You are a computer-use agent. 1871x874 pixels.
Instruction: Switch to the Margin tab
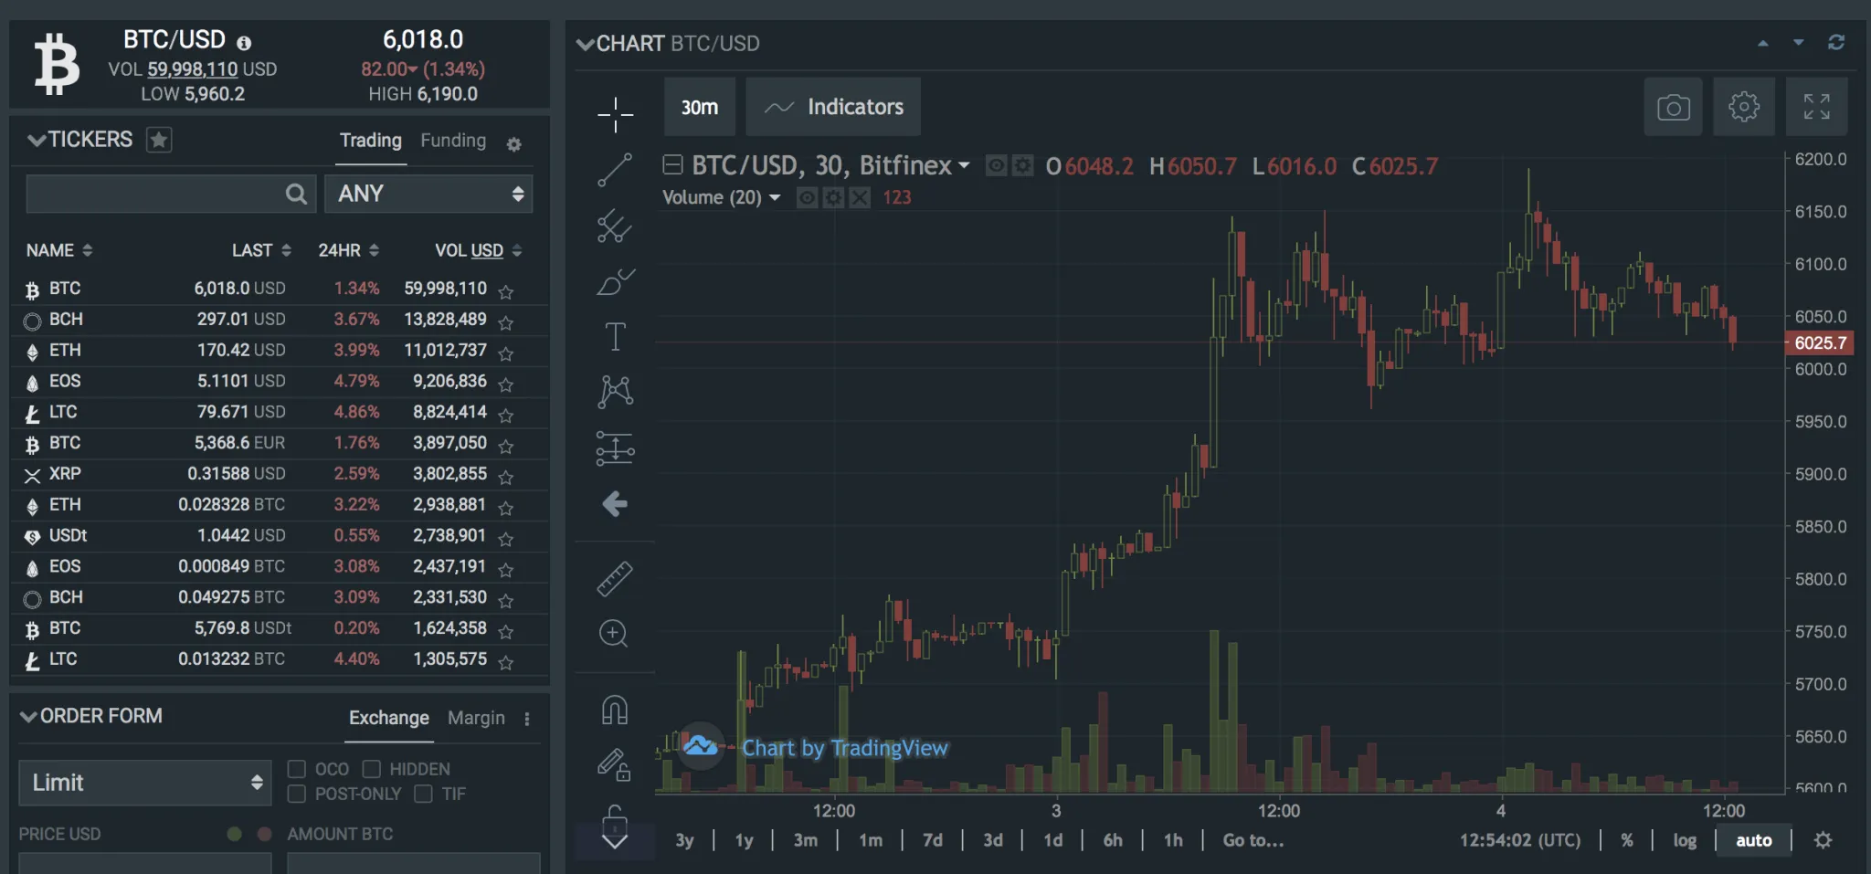[476, 718]
